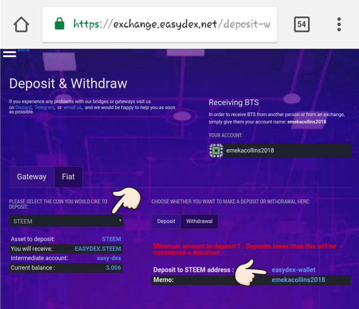This screenshot has height=309, width=359.
Task: Click the Memo label
Action: coord(164,280)
